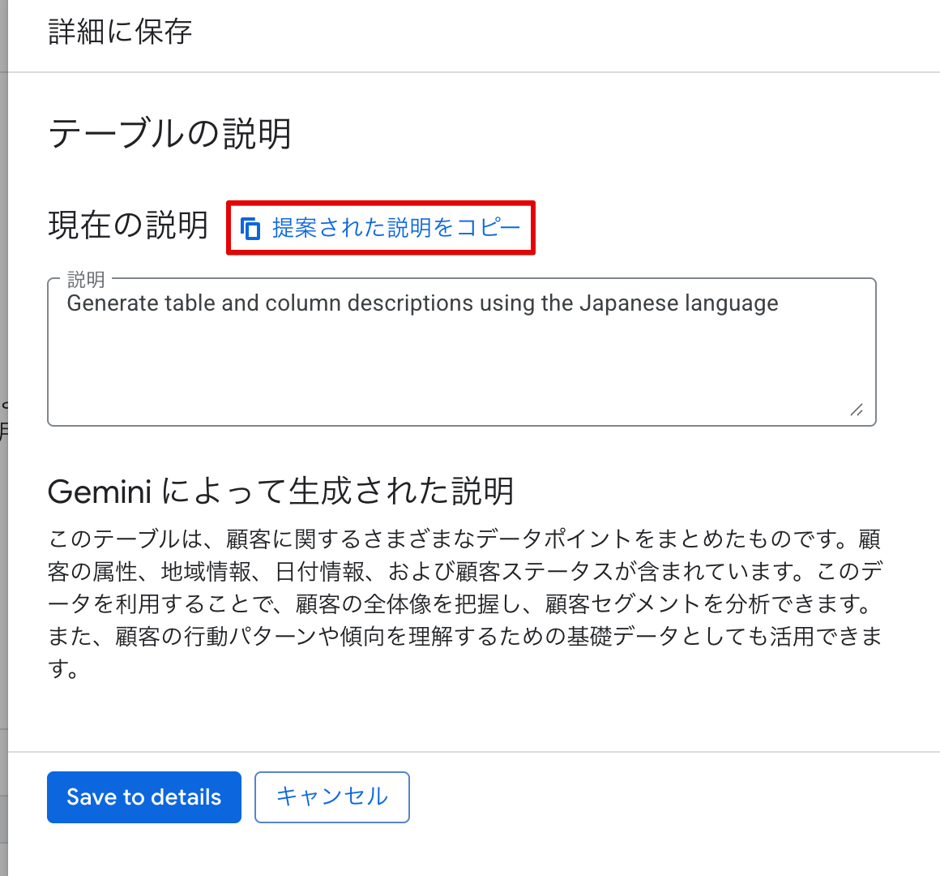Click the Gemini によって生成された説明 heading
Viewport: 940px width, 876px height.
tap(280, 491)
